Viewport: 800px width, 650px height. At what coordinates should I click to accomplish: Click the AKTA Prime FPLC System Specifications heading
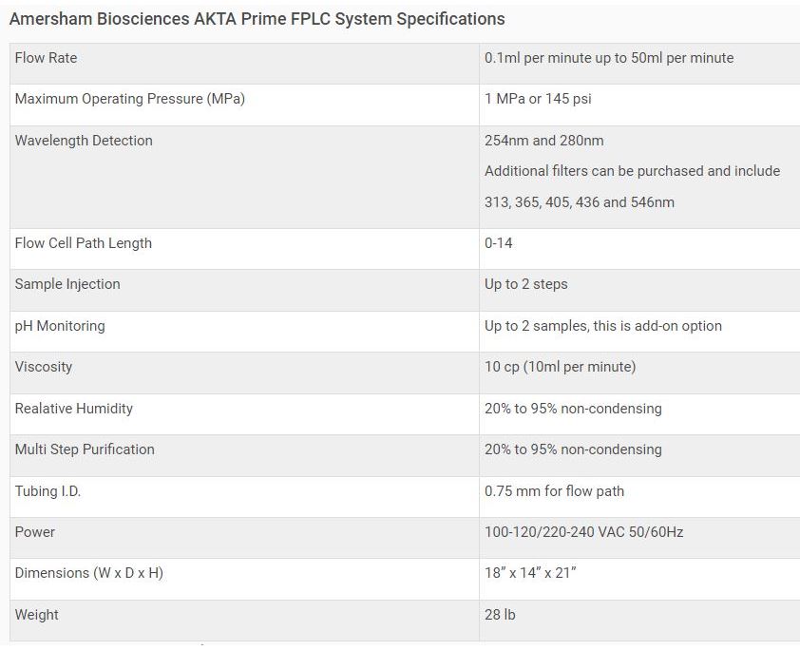tap(257, 19)
